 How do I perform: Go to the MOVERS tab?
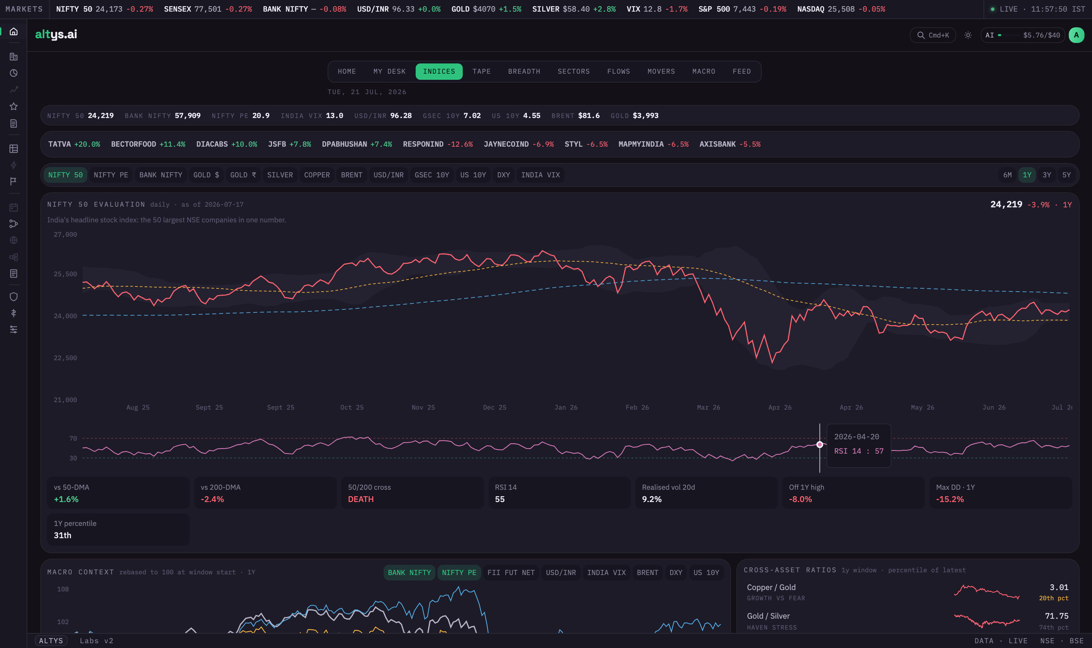click(661, 72)
